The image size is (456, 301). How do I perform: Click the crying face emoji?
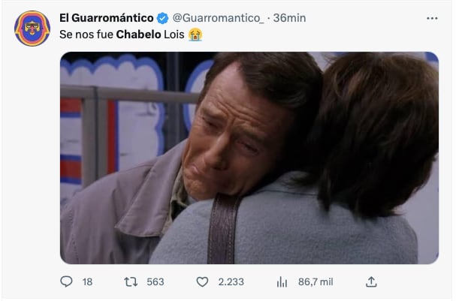(x=195, y=35)
